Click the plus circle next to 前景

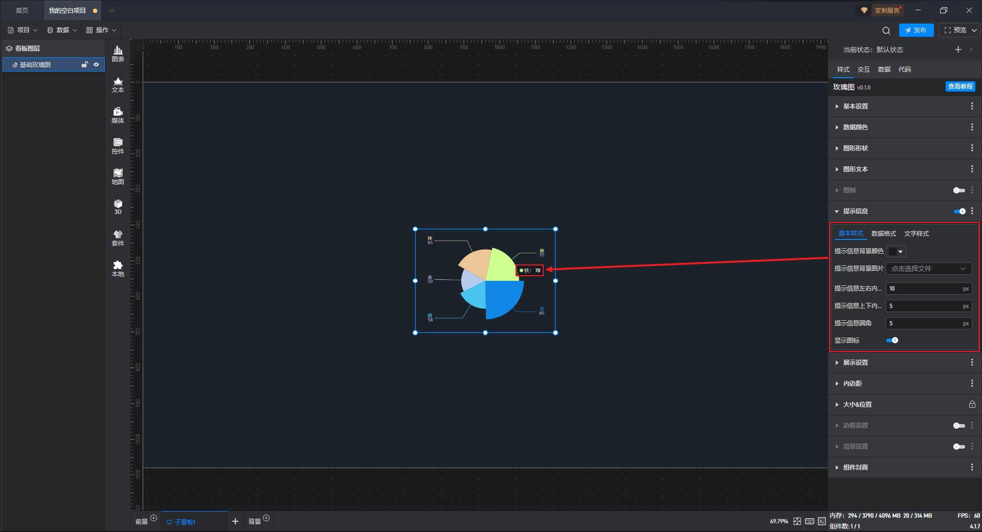coord(153,518)
